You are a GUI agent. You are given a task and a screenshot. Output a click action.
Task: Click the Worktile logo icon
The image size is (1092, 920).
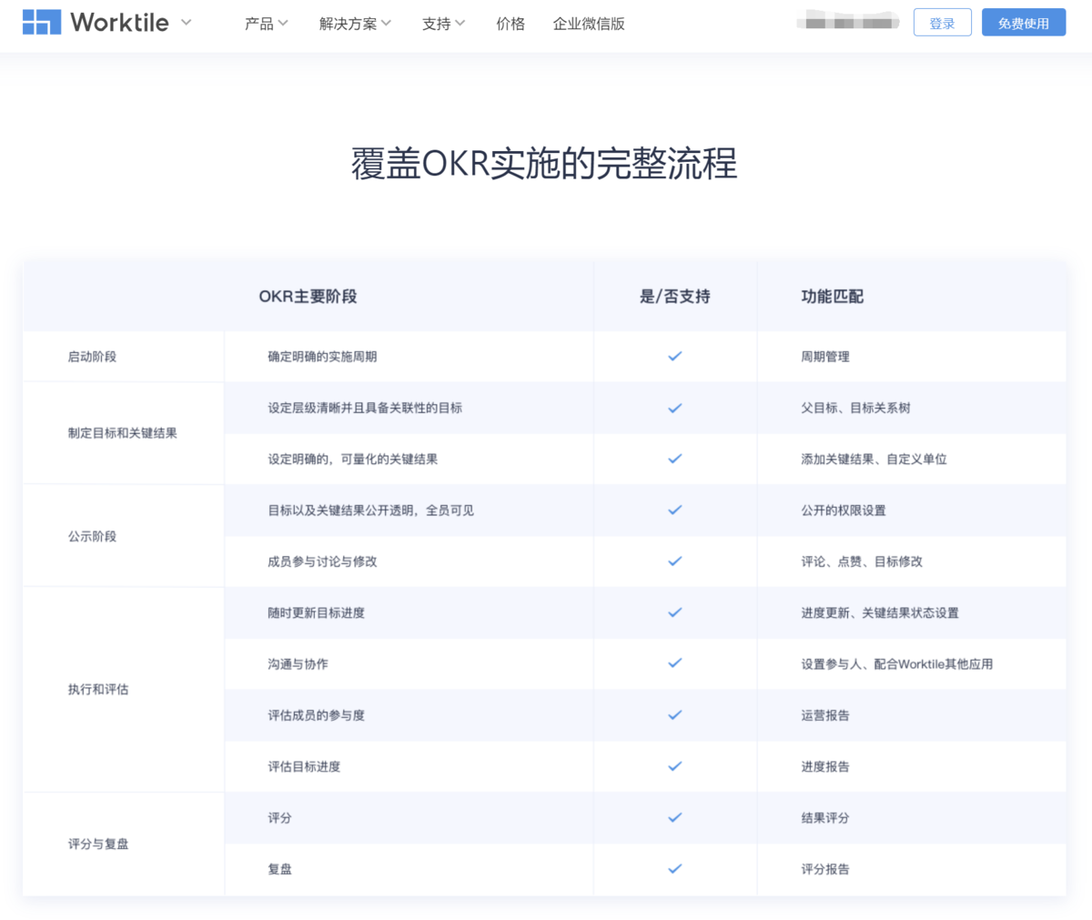42,22
